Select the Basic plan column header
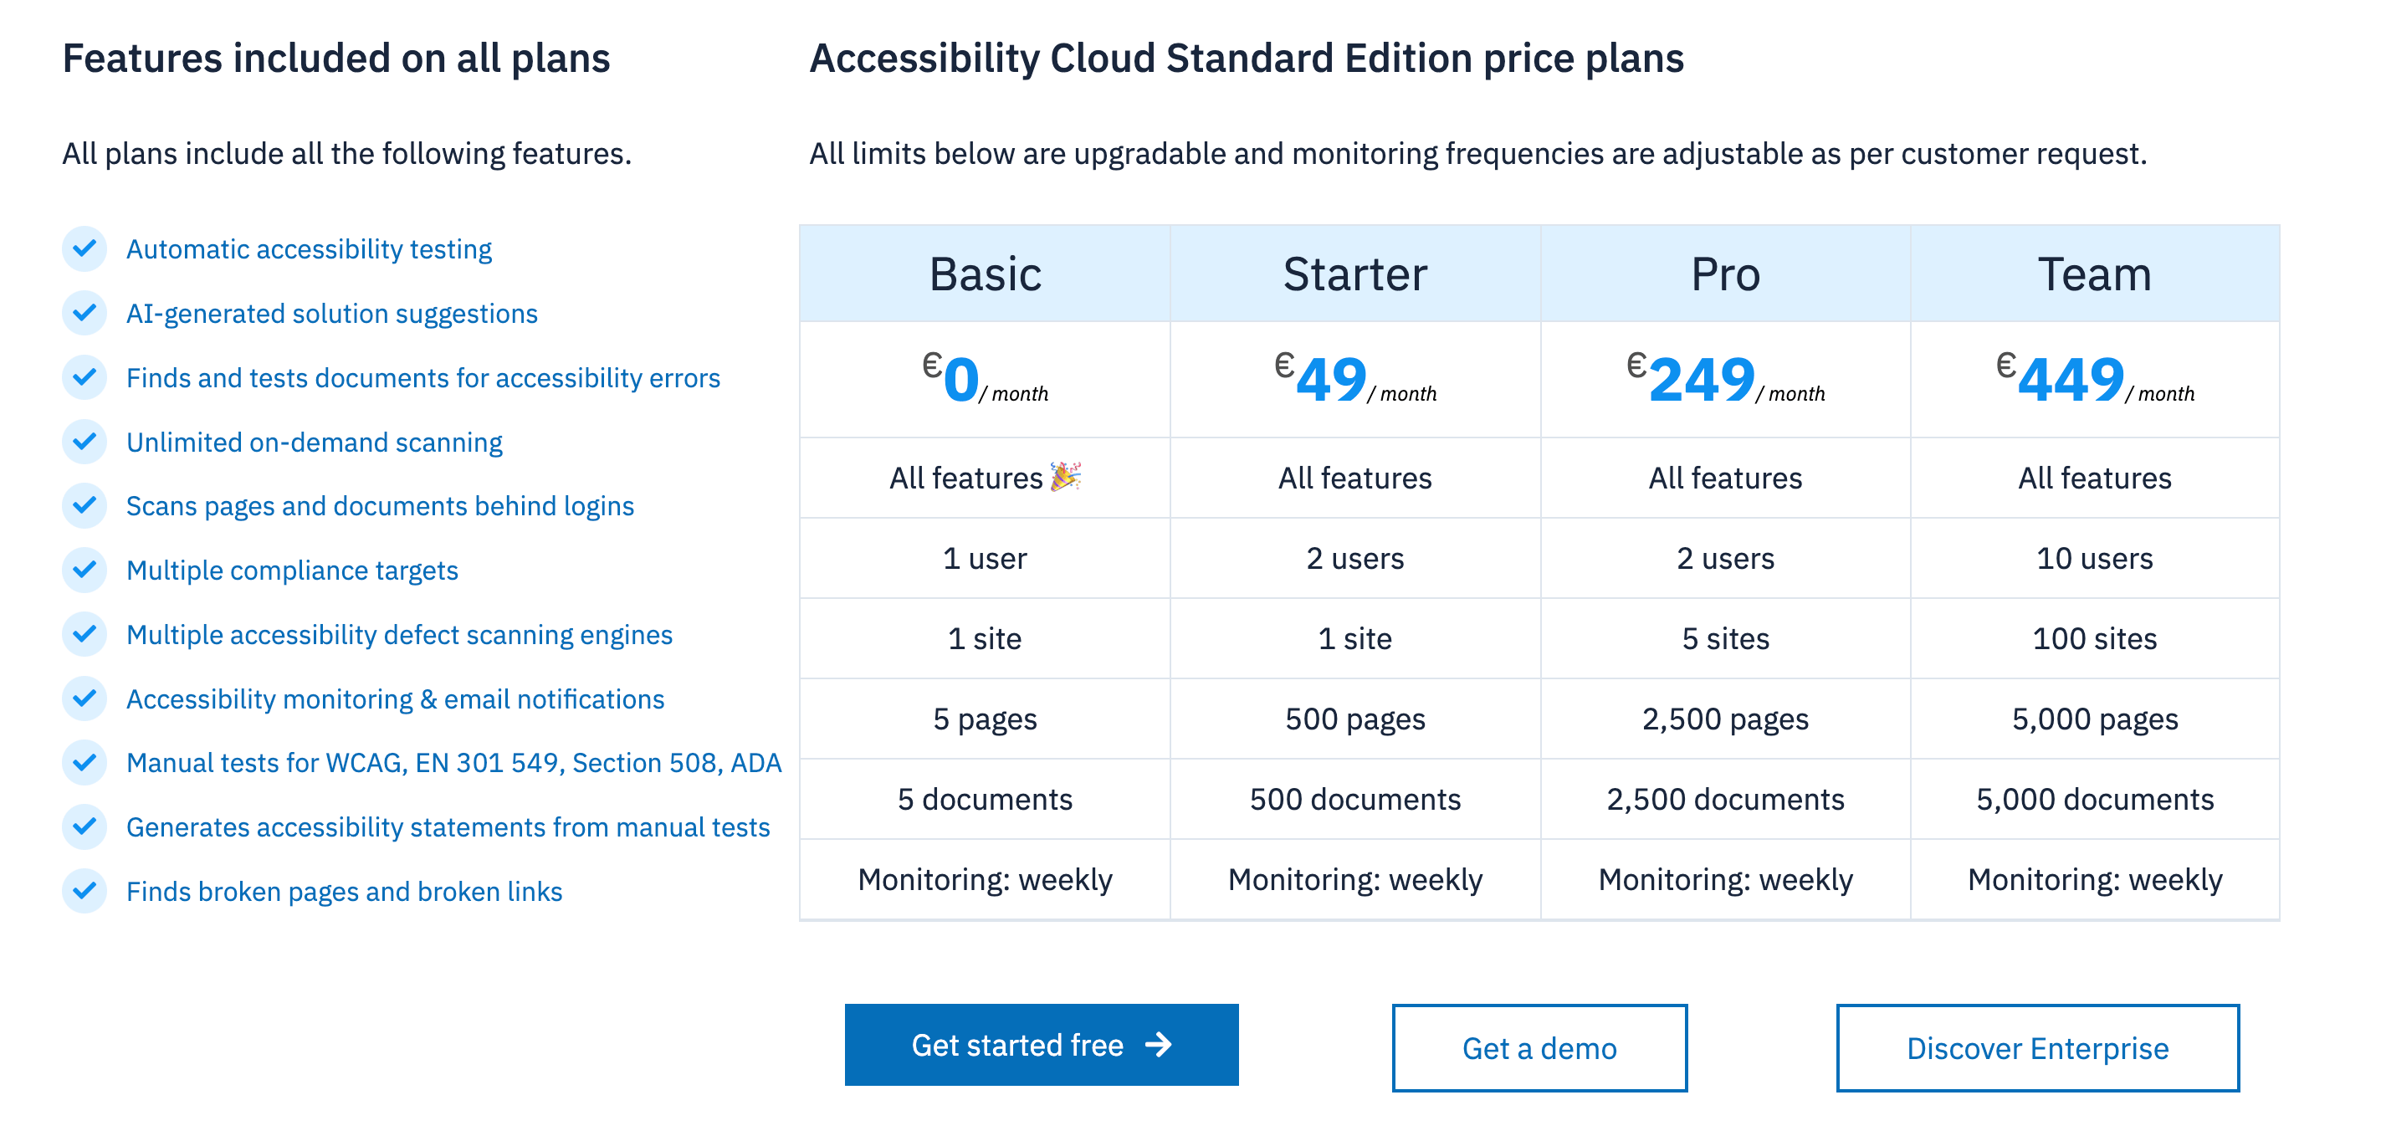 tap(985, 273)
